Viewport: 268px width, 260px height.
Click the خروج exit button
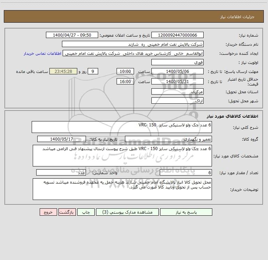(48, 212)
